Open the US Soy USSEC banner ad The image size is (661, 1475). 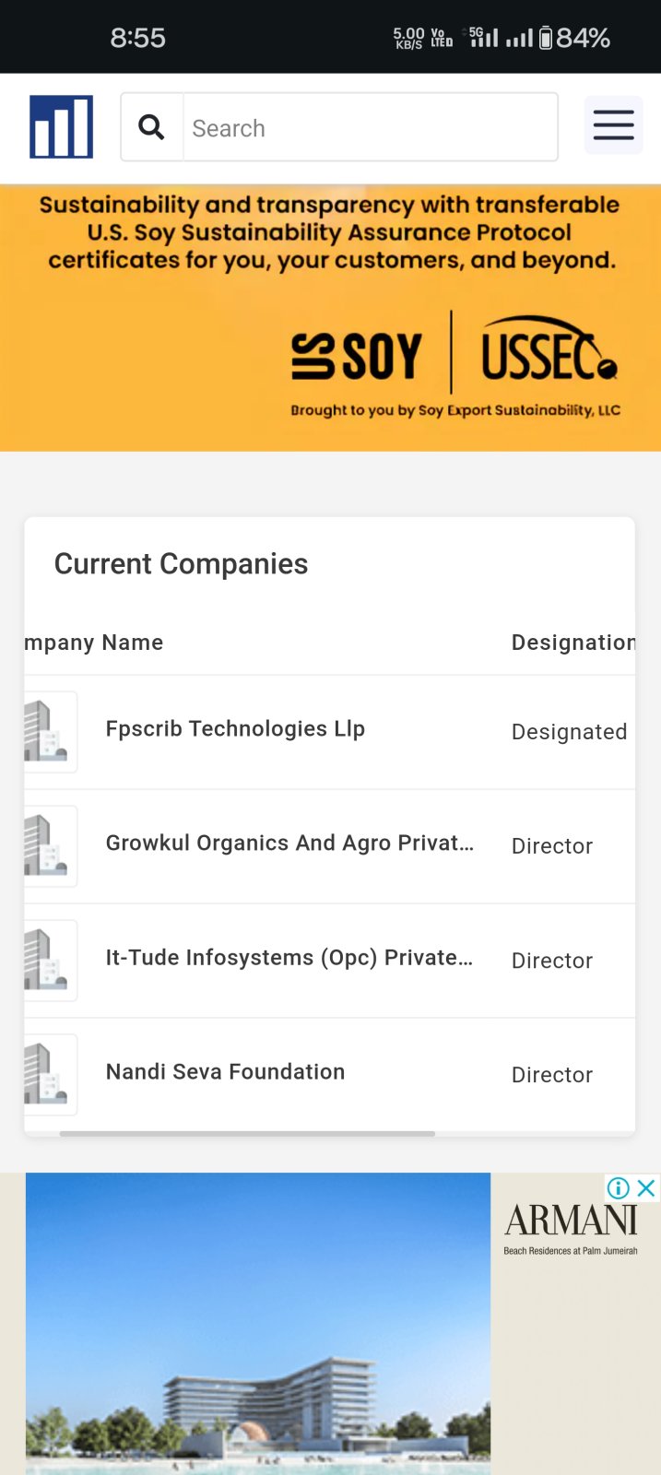pyautogui.click(x=330, y=318)
